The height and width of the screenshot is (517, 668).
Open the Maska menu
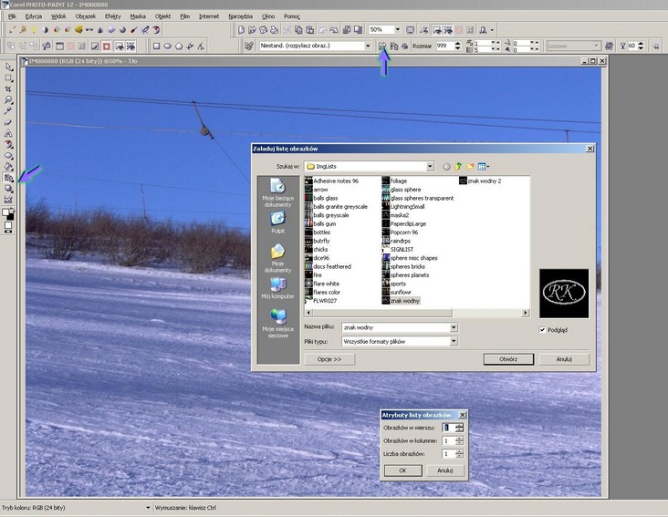[137, 16]
